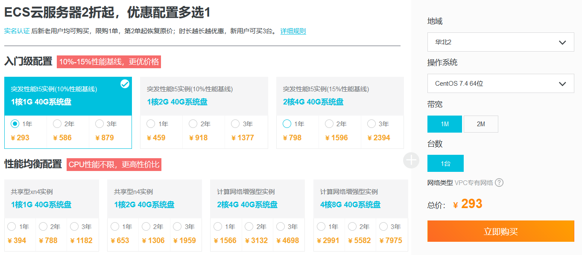
Task: Pick 1年 for 2核4G network-enhanced at ¥1566
Action: (218, 226)
